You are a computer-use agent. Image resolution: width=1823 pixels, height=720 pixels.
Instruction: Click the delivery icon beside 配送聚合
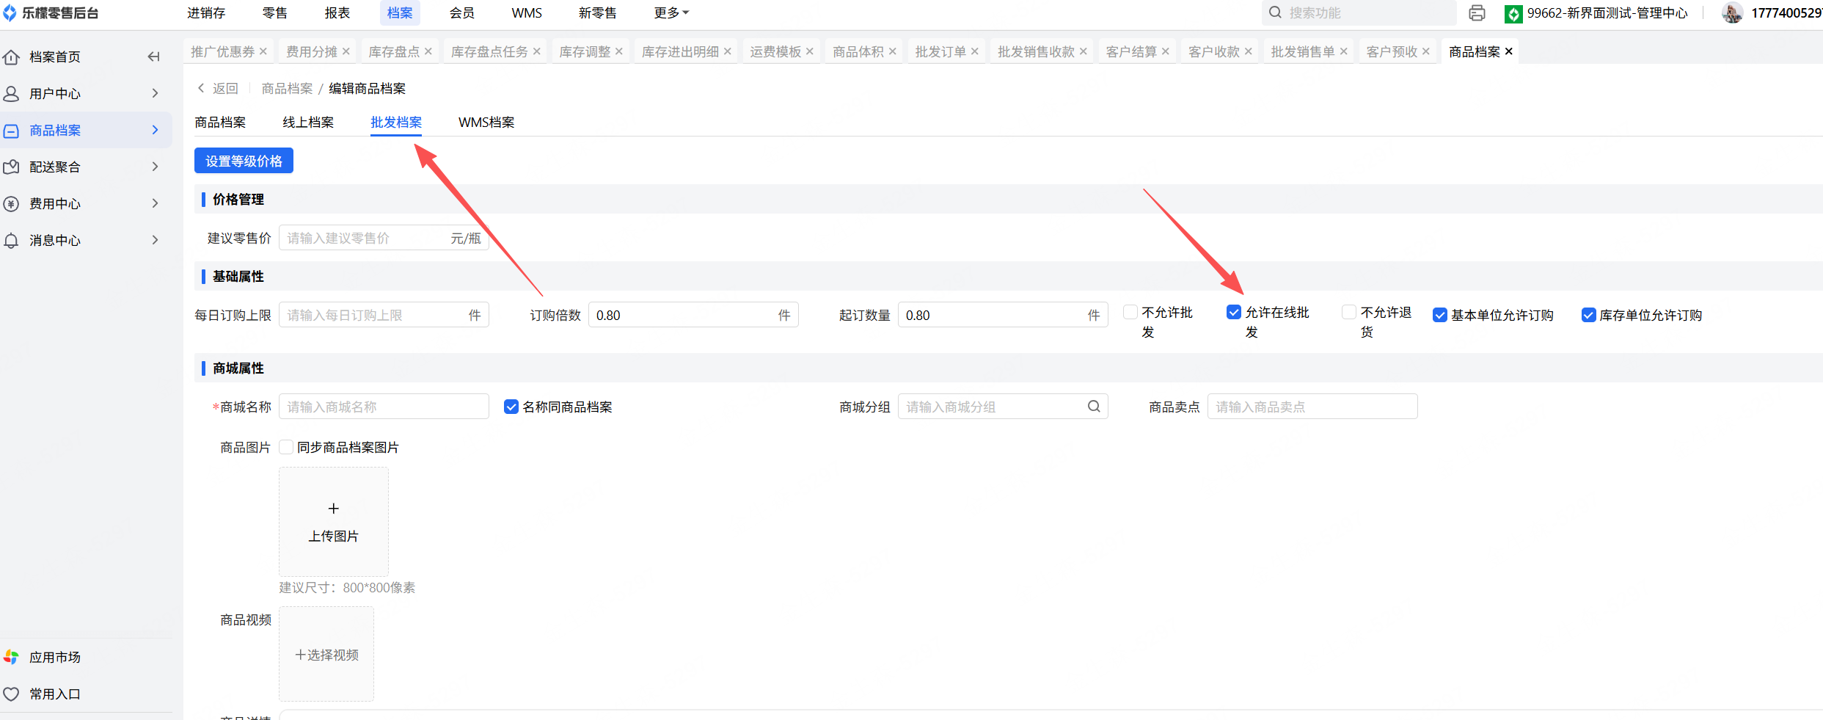tap(11, 167)
